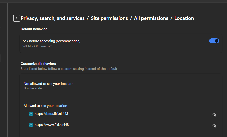Click the Sites listed below description text

click(69, 69)
